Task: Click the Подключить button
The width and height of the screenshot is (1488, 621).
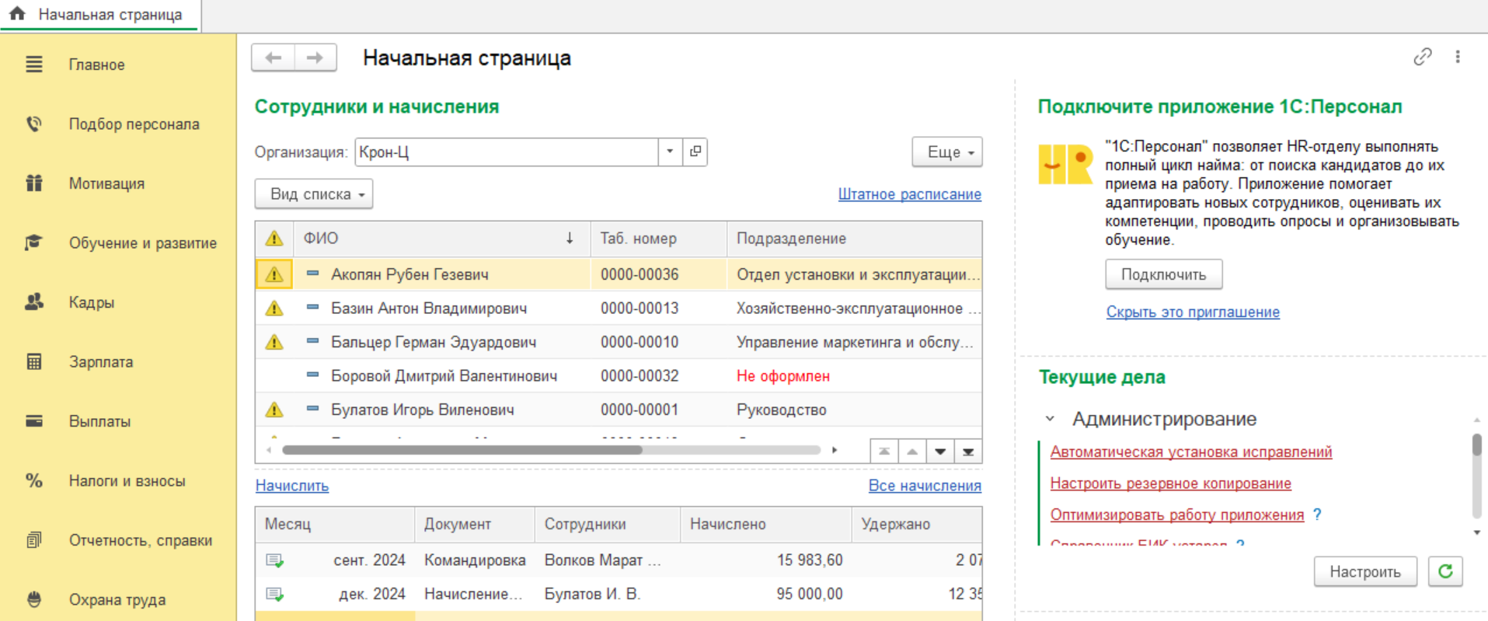Action: 1164,274
